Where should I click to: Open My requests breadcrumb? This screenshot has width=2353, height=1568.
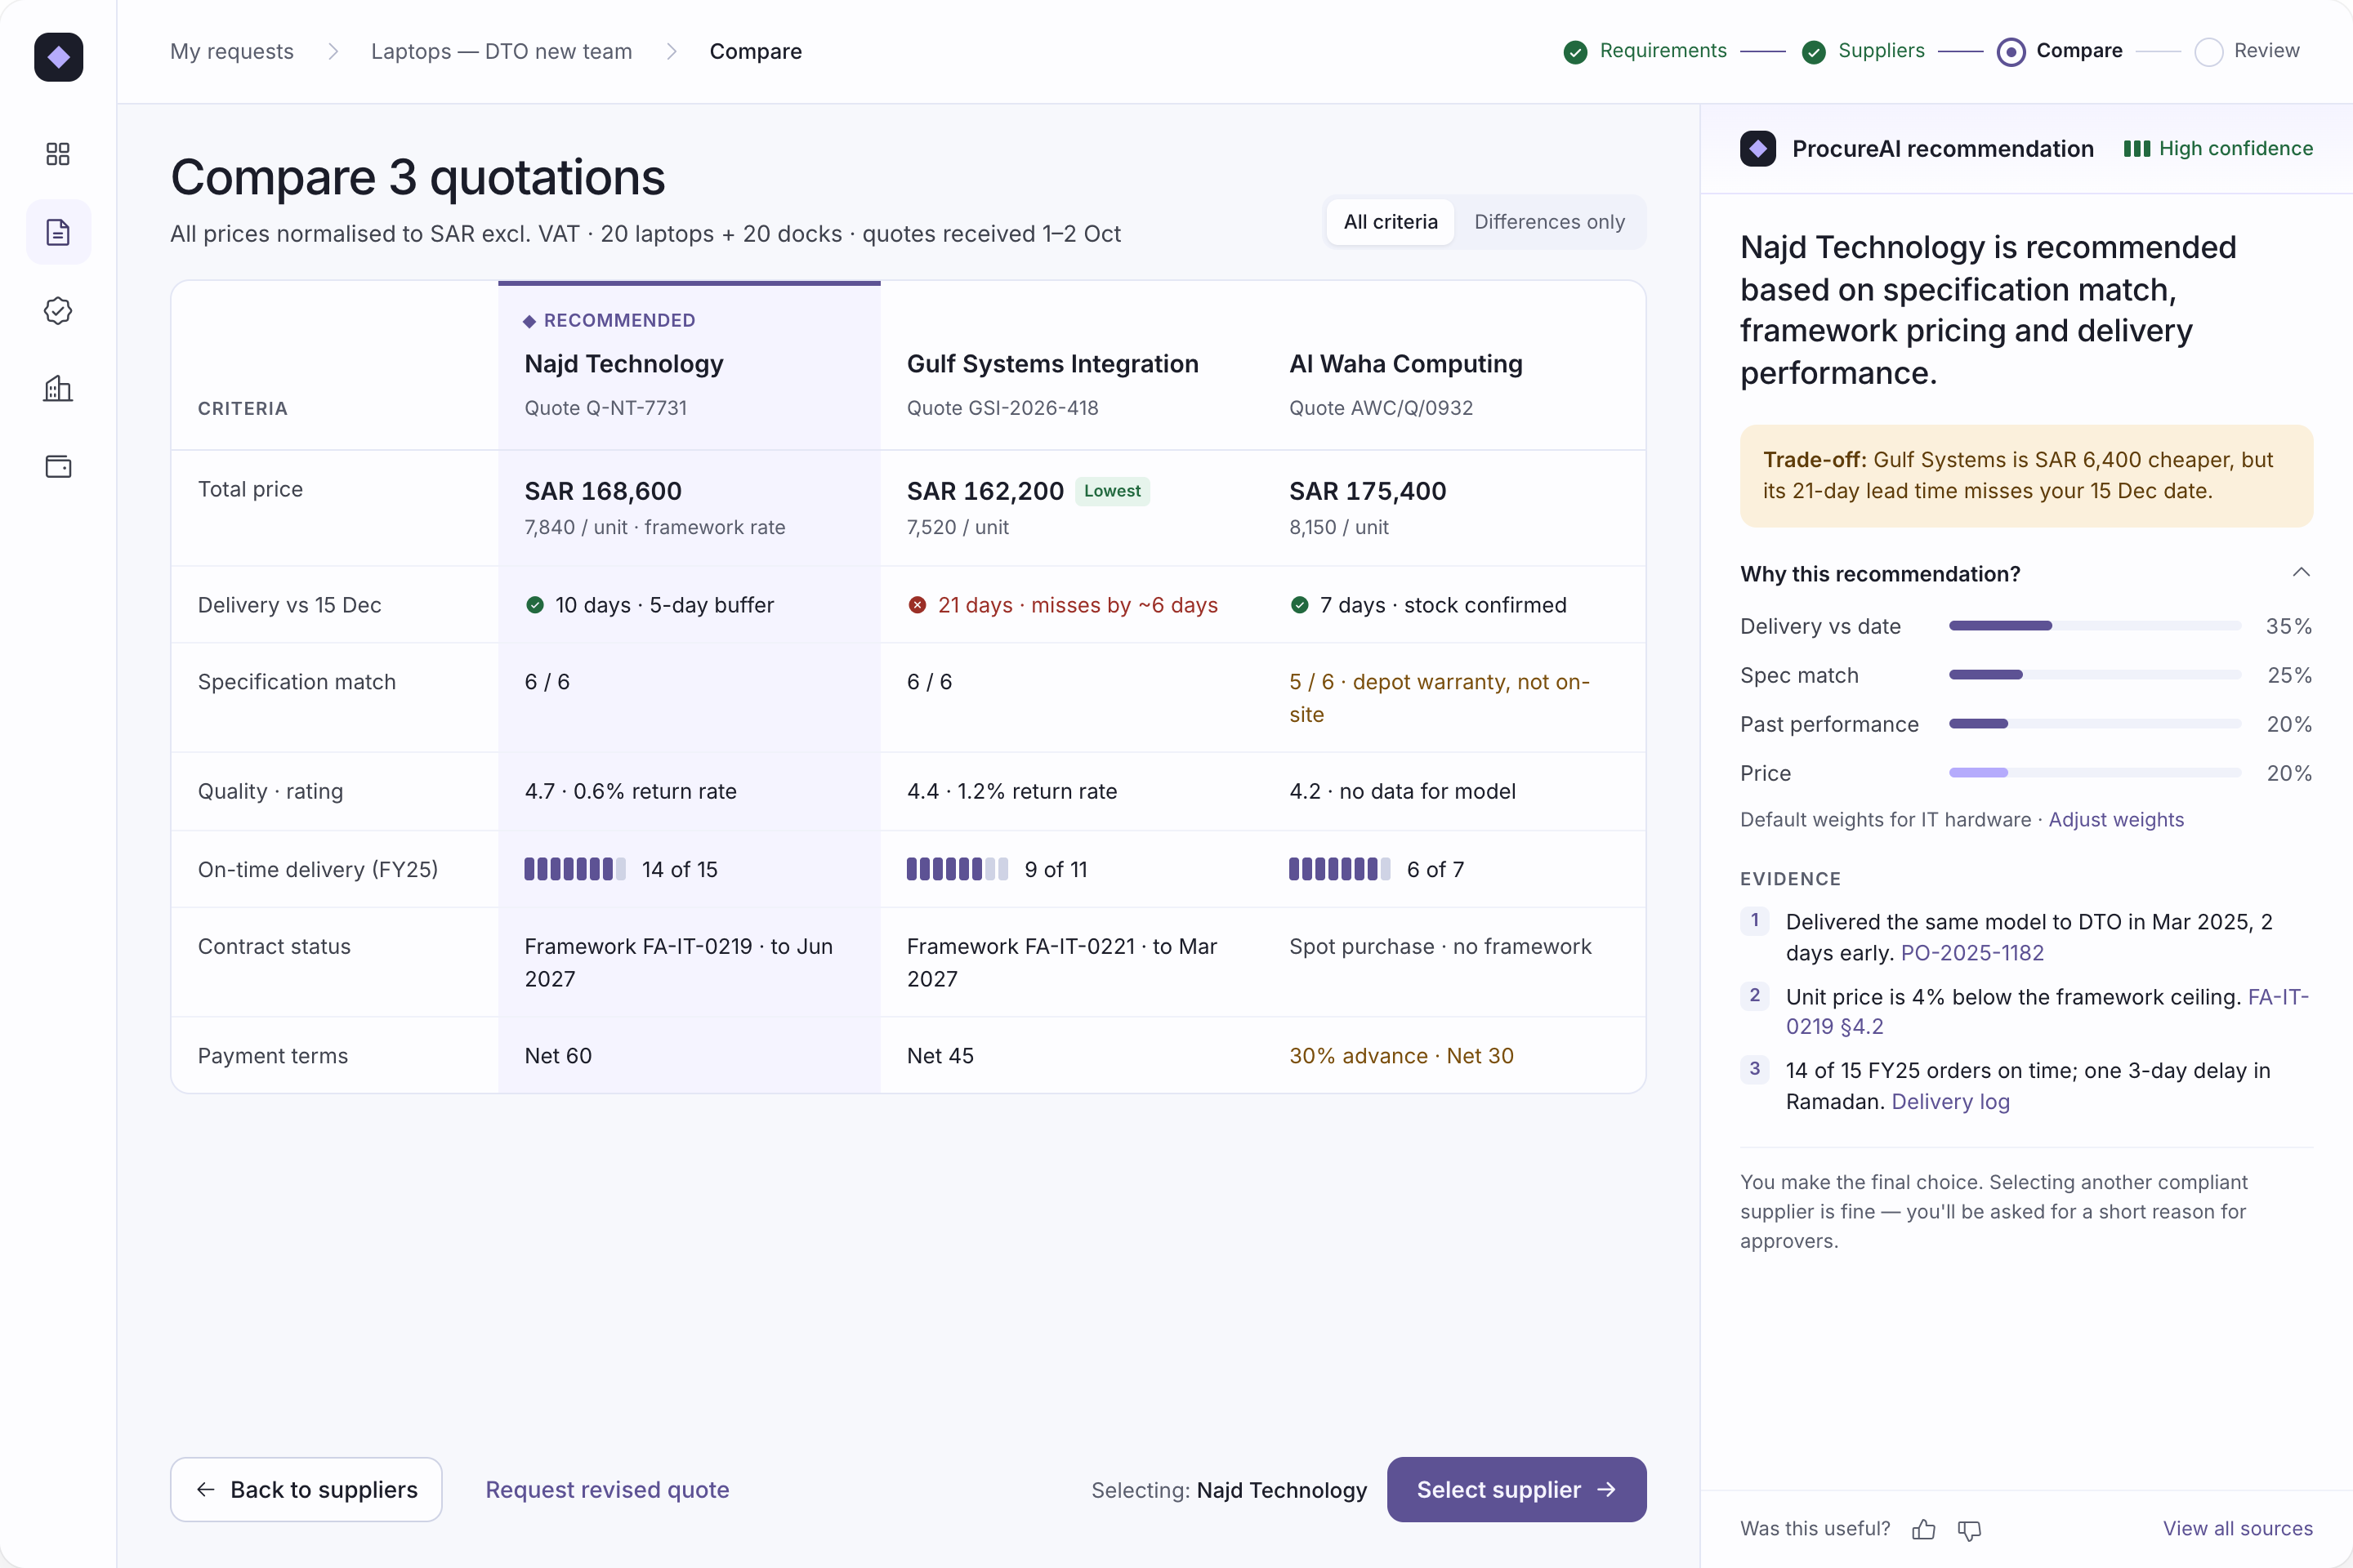[x=232, y=51]
